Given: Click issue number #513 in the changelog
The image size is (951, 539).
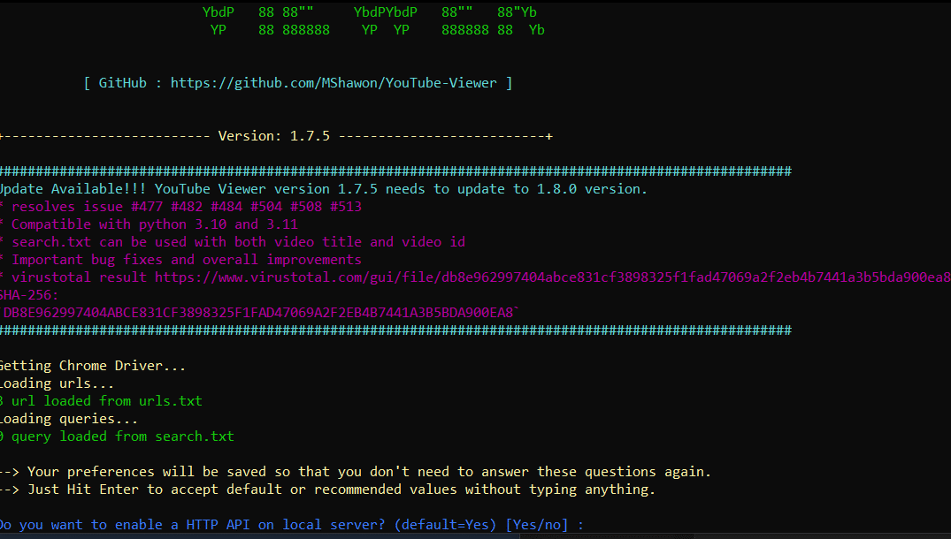Looking at the screenshot, I should point(346,207).
